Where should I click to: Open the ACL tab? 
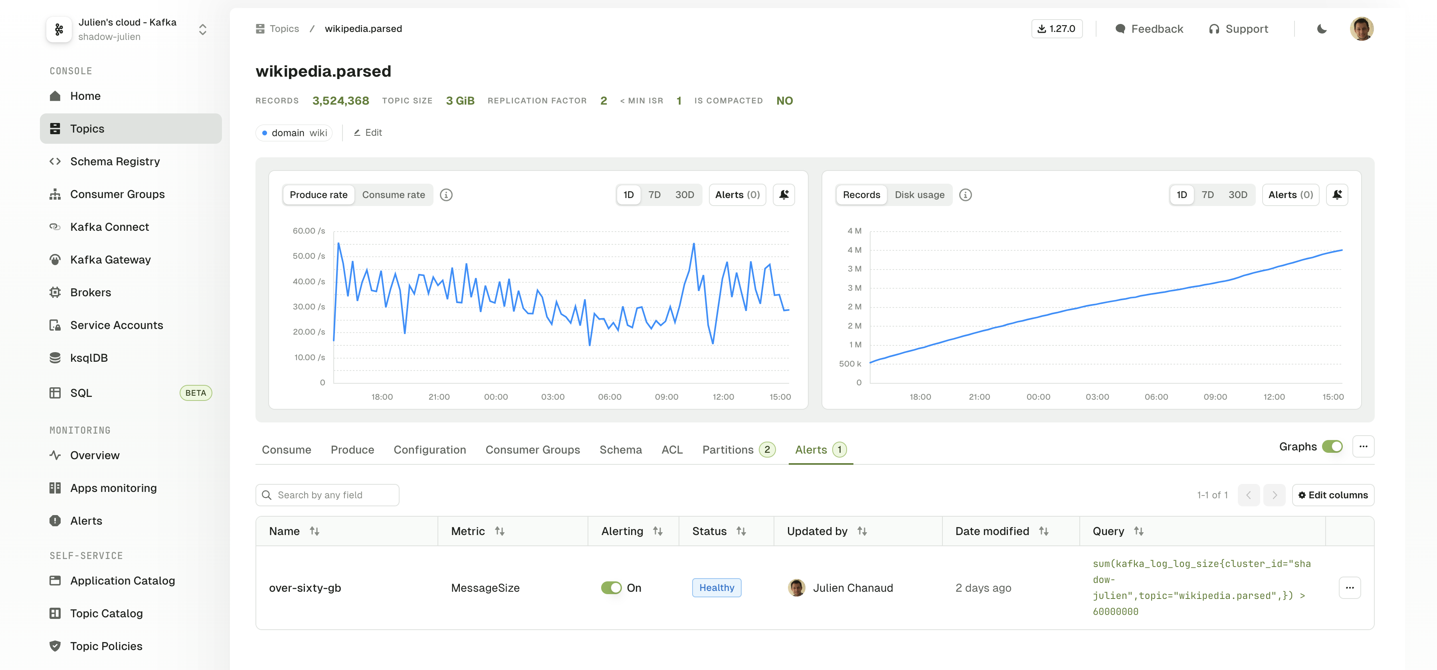672,450
